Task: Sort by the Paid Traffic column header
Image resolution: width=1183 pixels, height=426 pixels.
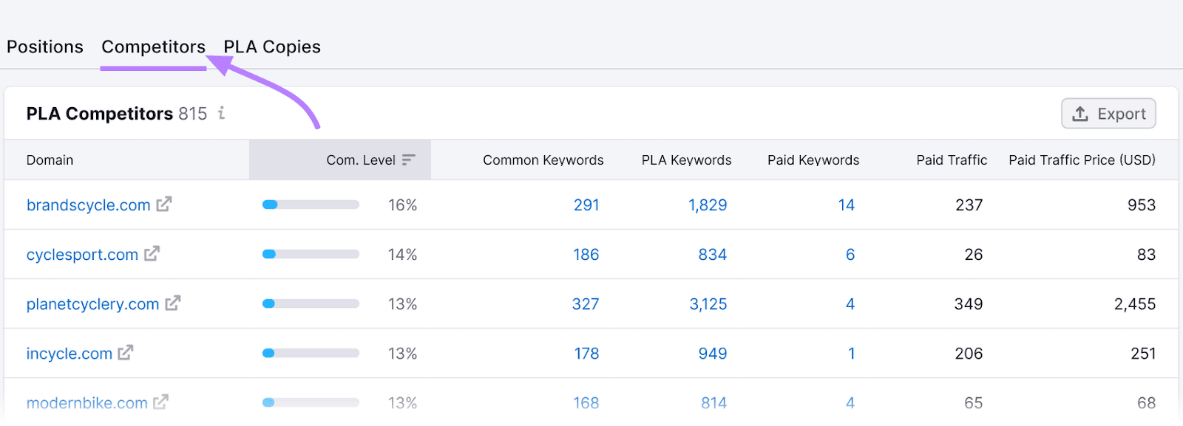Action: click(952, 159)
